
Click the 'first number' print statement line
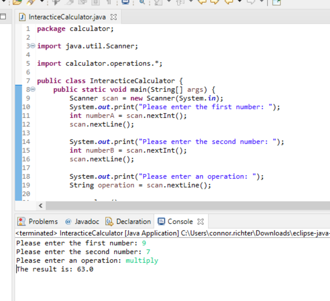pos(175,107)
